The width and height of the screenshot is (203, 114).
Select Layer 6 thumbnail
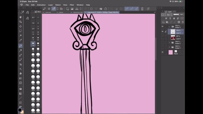pos(173,37)
